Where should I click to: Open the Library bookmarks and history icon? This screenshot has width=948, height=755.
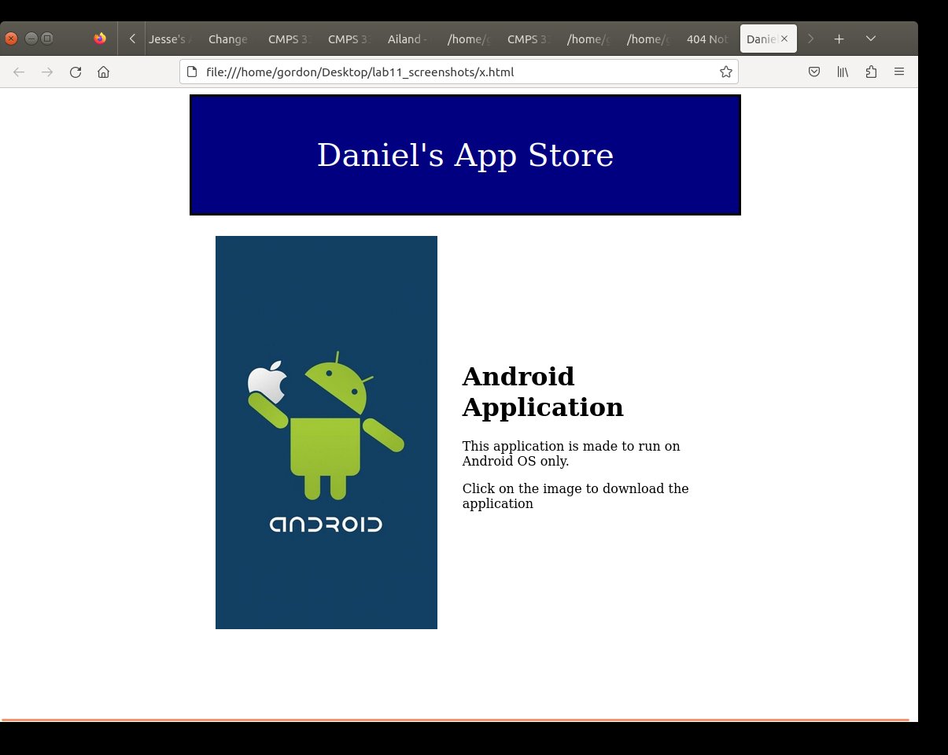843,72
